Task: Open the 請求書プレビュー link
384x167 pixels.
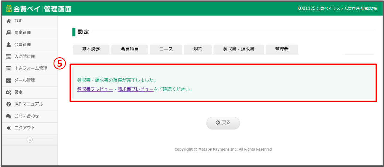Action: (x=135, y=89)
